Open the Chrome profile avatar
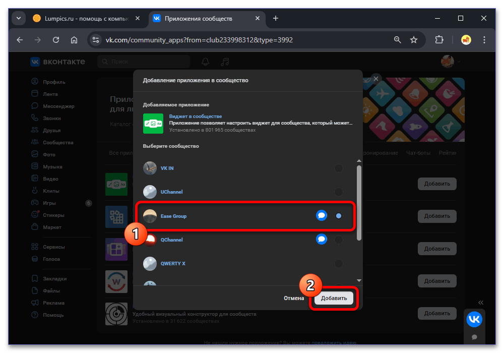Screen dimensions: 504x353 click(x=466, y=40)
